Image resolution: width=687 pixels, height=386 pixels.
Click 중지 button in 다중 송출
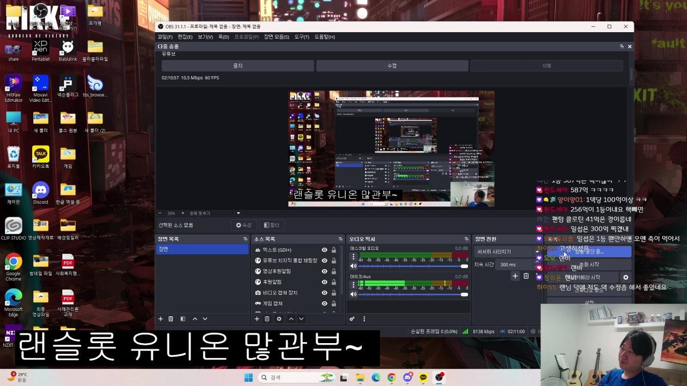(x=238, y=65)
